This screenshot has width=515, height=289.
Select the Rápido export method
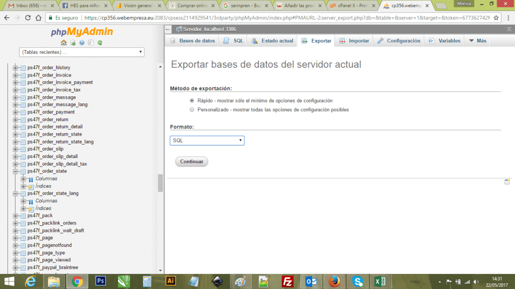point(192,101)
